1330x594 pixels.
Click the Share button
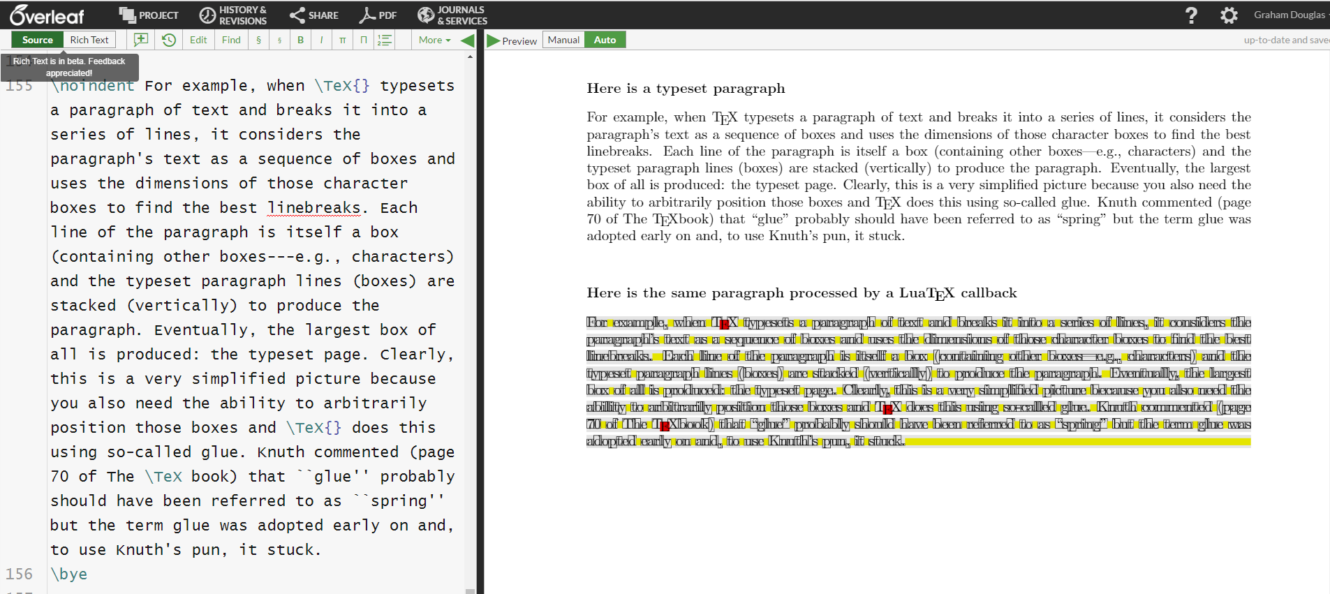pos(314,15)
